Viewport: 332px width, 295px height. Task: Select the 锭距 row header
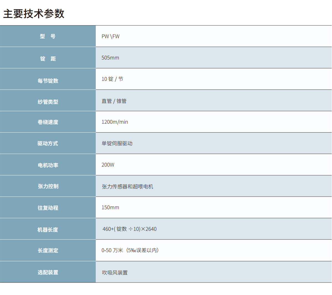pos(48,58)
